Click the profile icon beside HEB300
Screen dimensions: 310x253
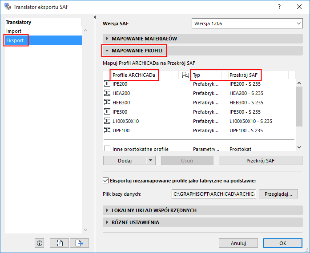coord(107,102)
